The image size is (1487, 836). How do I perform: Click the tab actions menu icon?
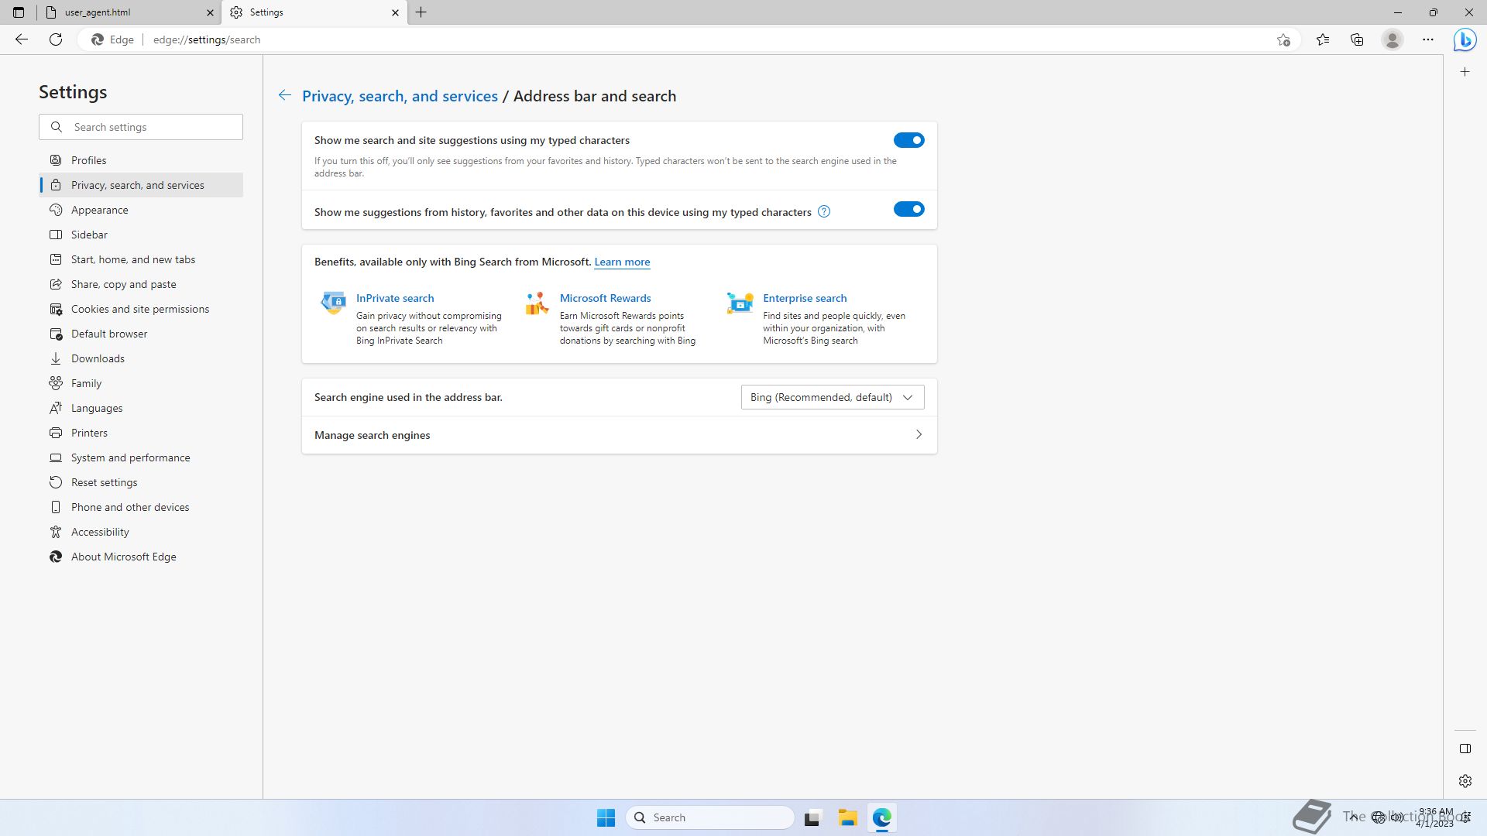click(x=19, y=12)
